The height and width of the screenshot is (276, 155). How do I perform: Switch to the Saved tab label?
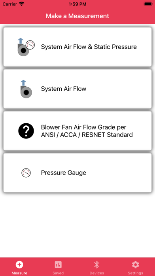pyautogui.click(x=58, y=273)
